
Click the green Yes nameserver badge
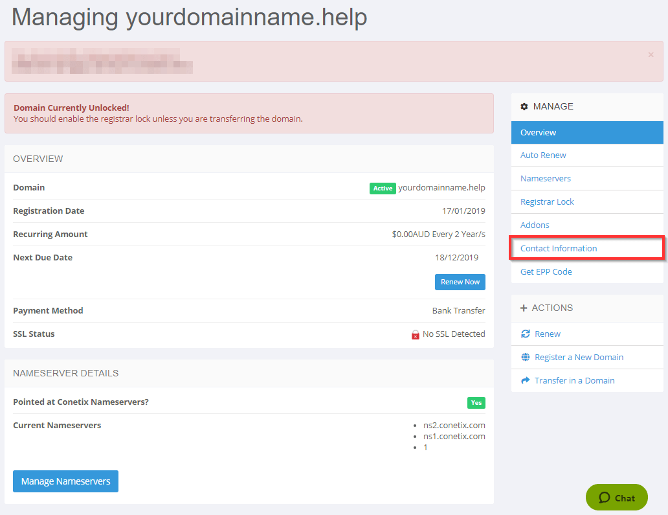coord(476,403)
